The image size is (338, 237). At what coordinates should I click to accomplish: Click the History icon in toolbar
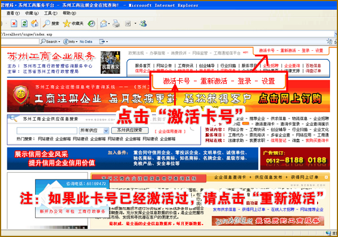click(92, 24)
